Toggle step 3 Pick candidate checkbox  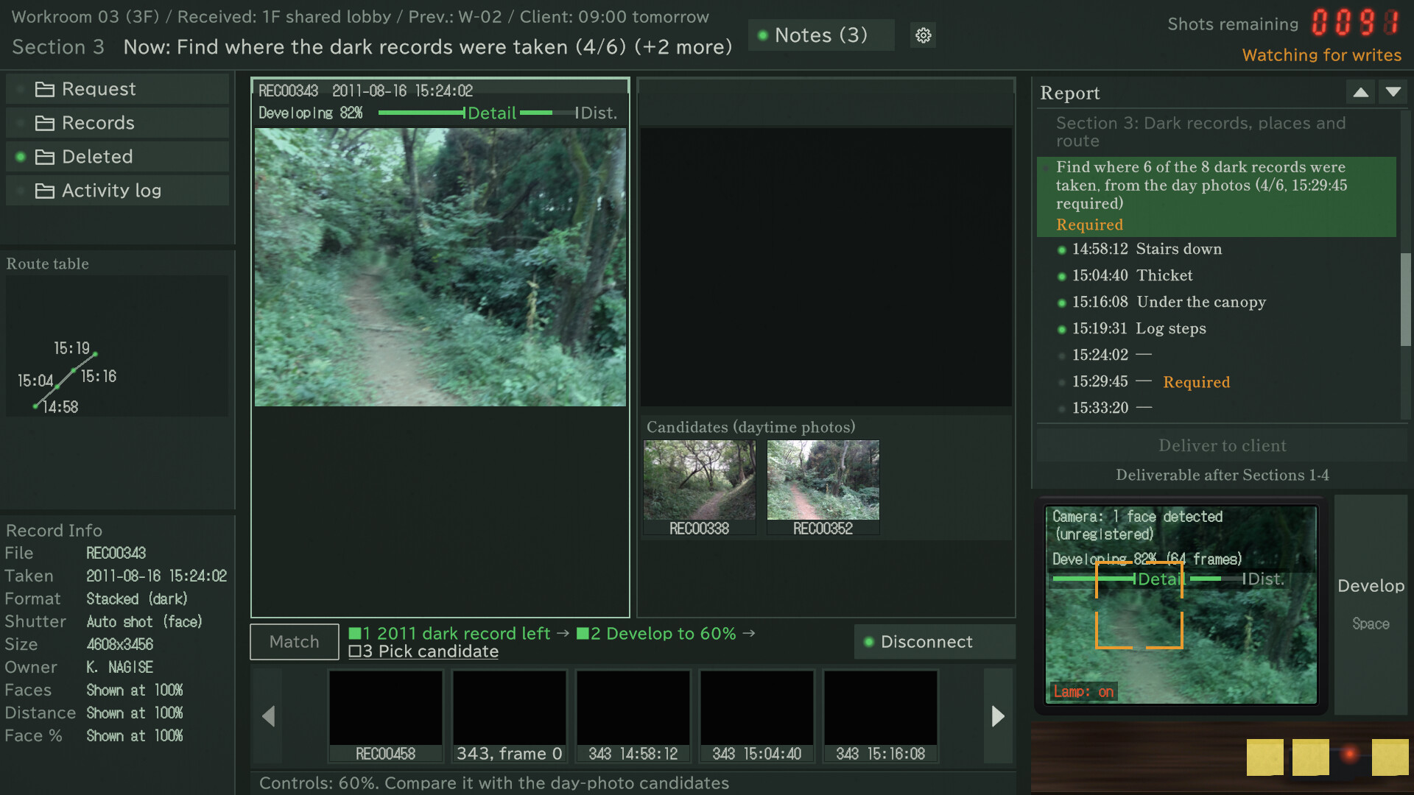pos(355,651)
